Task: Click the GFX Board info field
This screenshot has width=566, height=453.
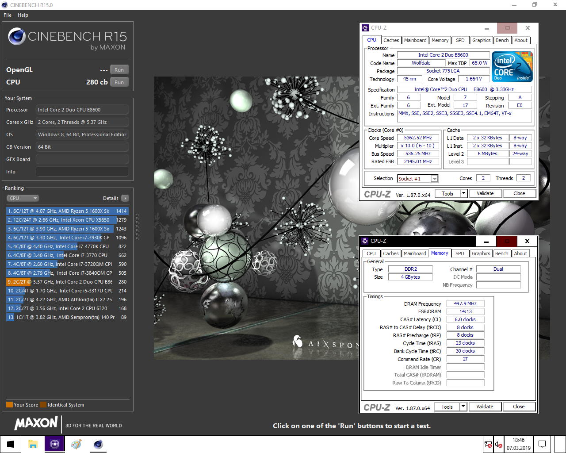Action: tap(82, 159)
